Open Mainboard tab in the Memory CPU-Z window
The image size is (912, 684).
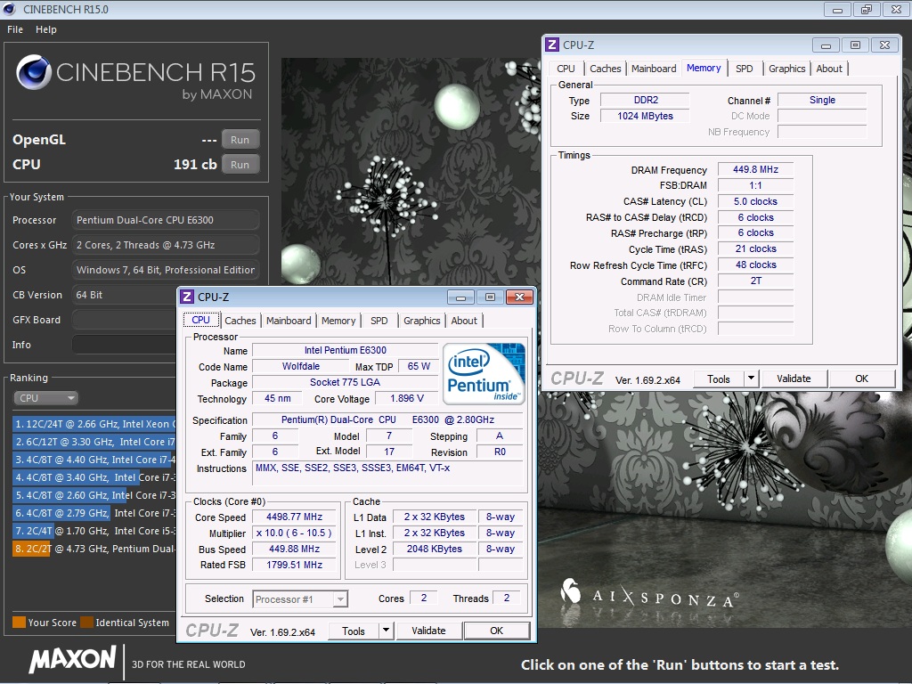pos(654,69)
